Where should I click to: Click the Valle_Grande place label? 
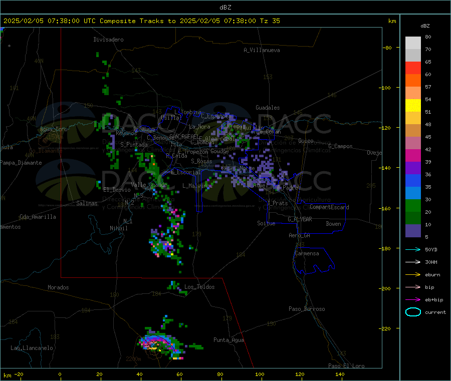(x=149, y=185)
